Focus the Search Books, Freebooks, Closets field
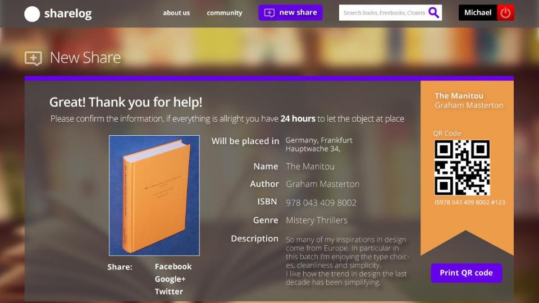The width and height of the screenshot is (539, 303). tap(383, 13)
